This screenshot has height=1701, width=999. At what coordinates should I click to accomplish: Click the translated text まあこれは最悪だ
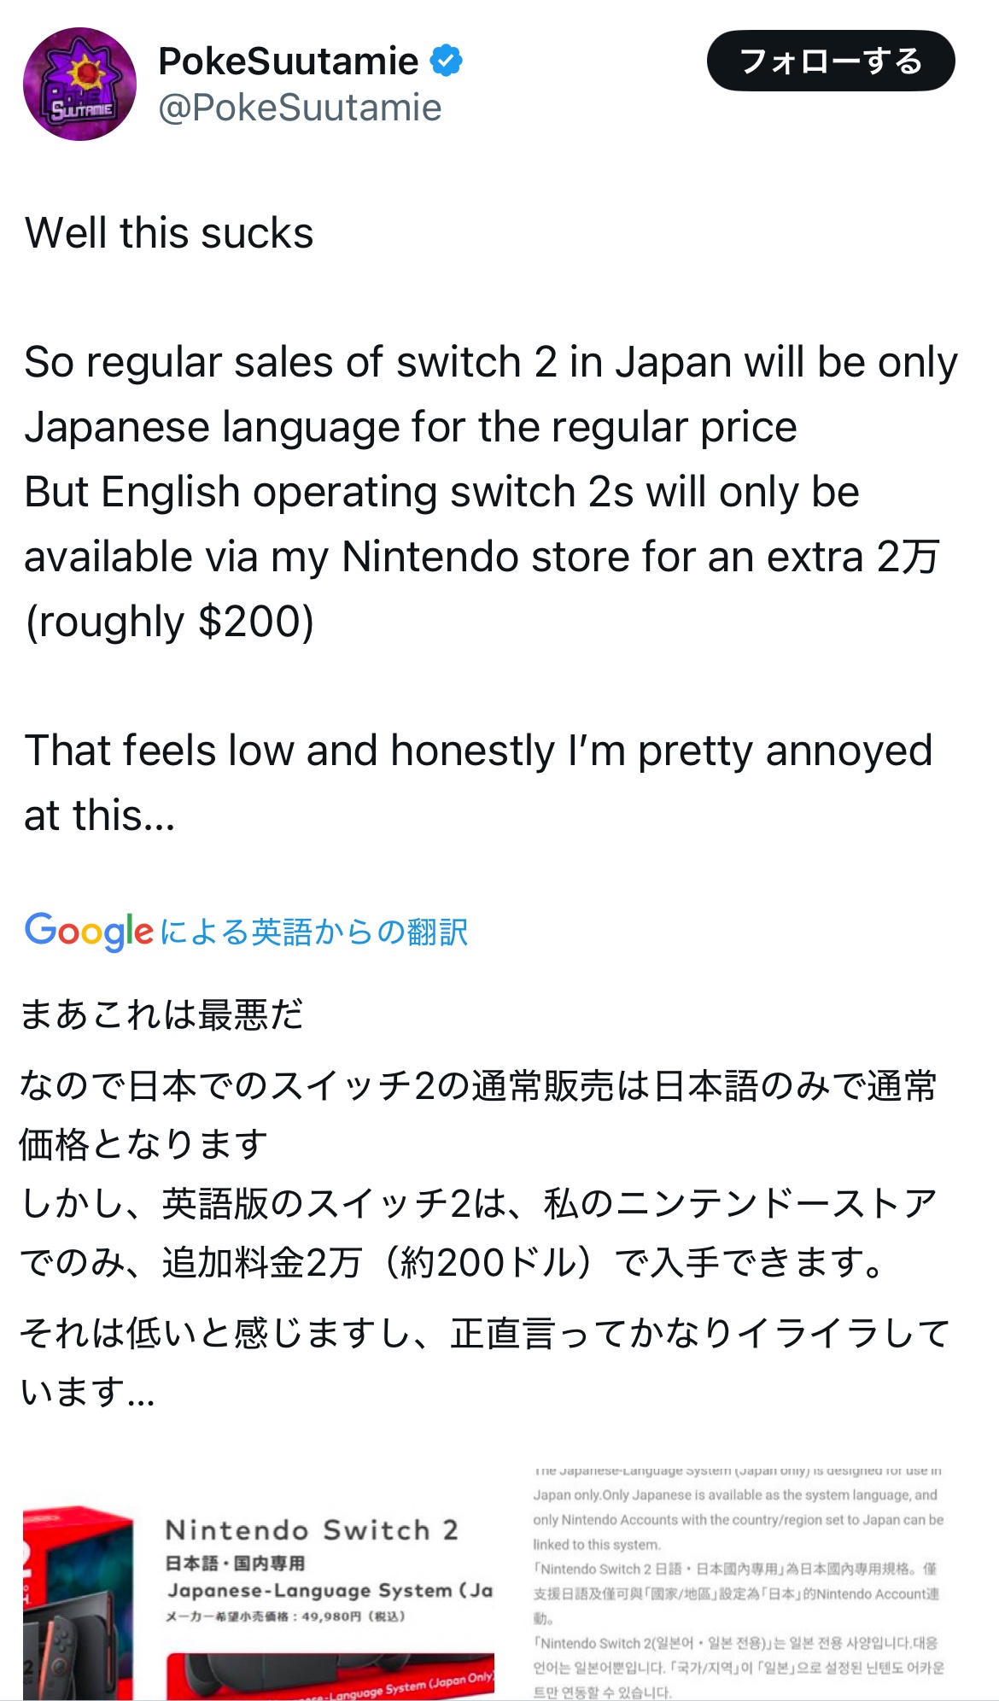[x=161, y=1014]
